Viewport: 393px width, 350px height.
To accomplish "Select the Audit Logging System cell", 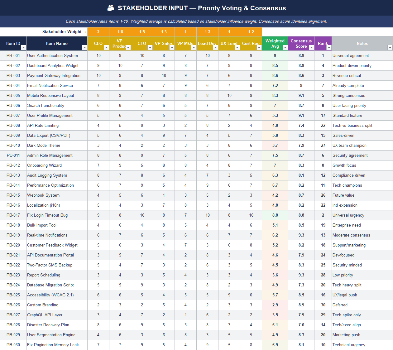I will coord(57,175).
